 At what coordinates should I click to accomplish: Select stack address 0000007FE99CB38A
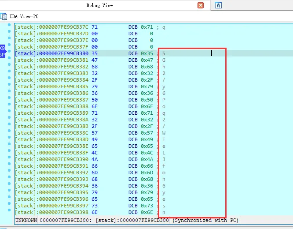51,120
